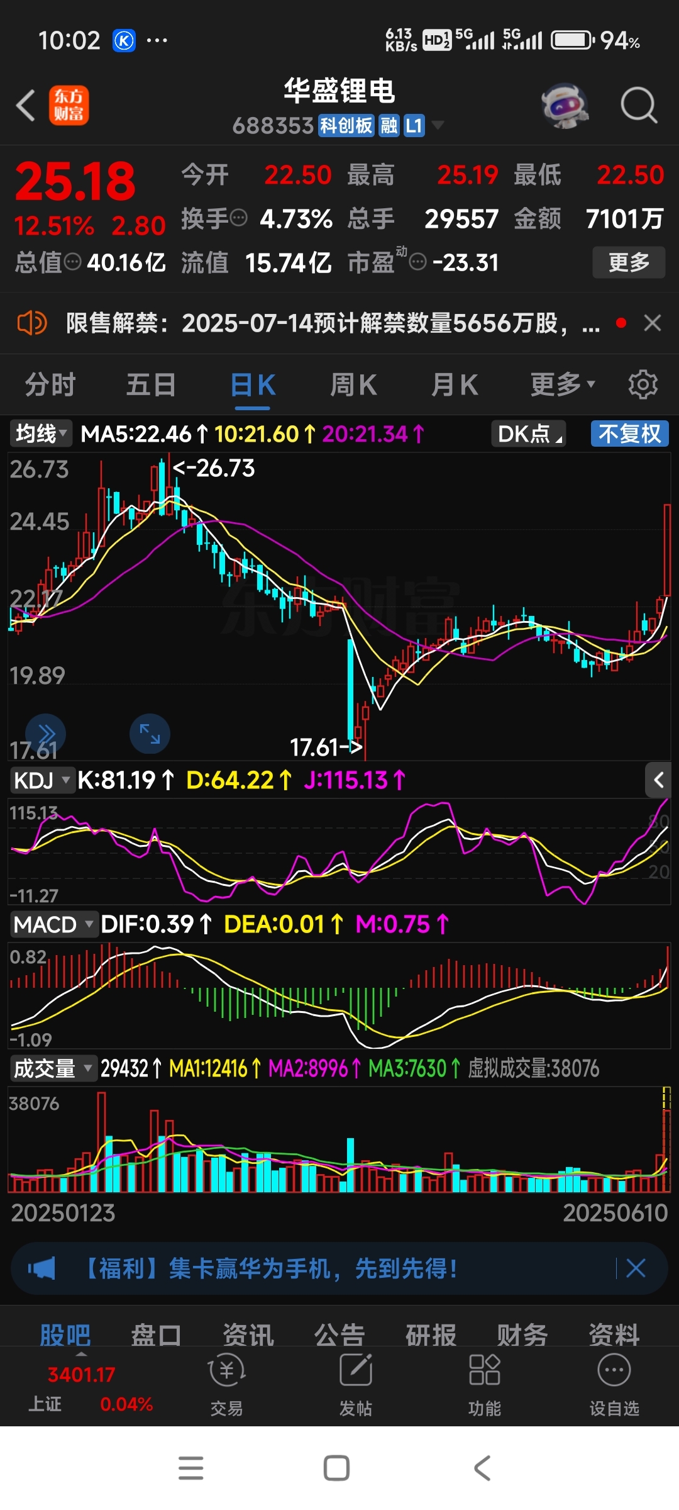
Task: Open the 交易 trade icon
Action: (x=226, y=1385)
